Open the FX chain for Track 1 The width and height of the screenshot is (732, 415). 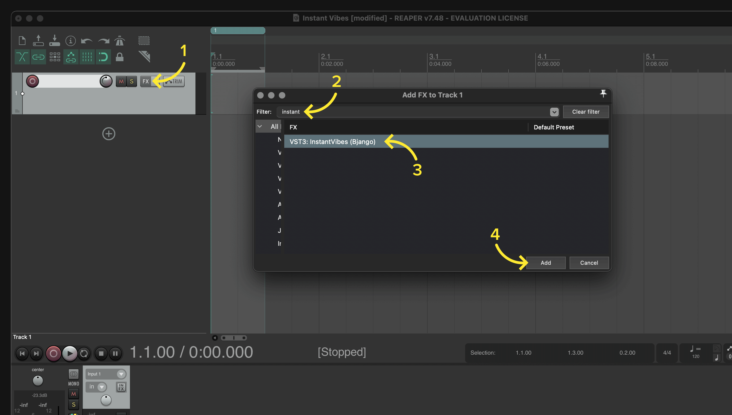point(146,81)
